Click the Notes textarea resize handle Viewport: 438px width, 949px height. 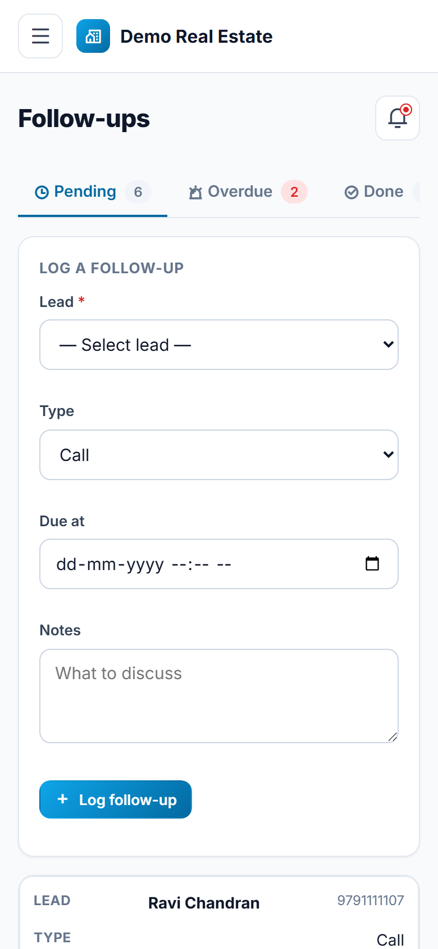tap(393, 737)
